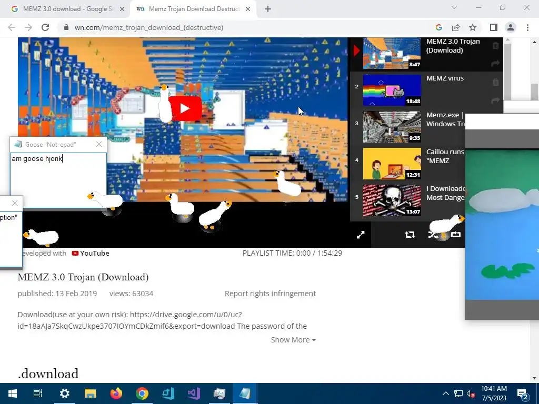Click the browser forward arrow
Image resolution: width=539 pixels, height=404 pixels.
coord(28,27)
